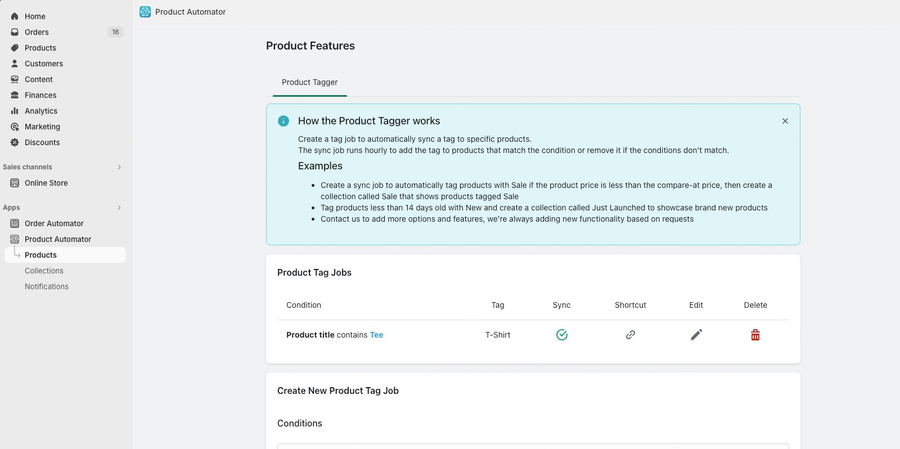
Task: Click the Product Automator sidebar app icon
Action: pyautogui.click(x=15, y=239)
